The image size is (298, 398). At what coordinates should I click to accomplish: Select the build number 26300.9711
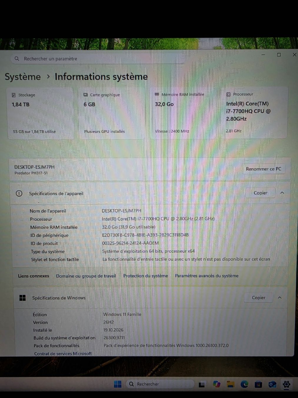(x=114, y=338)
